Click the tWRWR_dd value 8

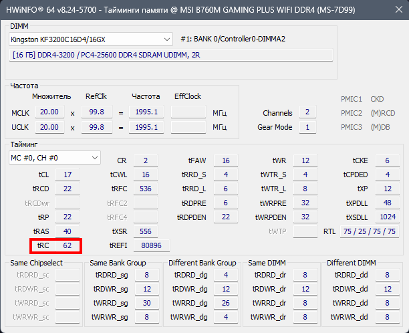tap(388, 317)
